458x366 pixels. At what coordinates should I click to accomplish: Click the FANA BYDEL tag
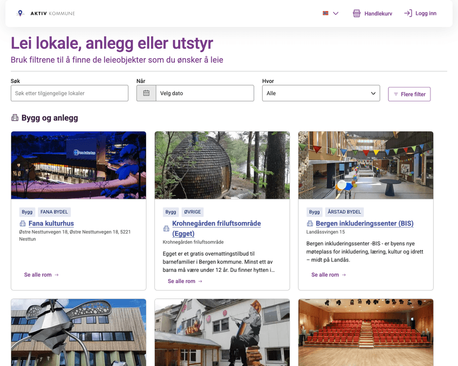point(54,212)
